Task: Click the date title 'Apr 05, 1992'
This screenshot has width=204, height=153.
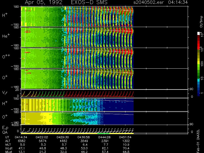Action: (43, 2)
